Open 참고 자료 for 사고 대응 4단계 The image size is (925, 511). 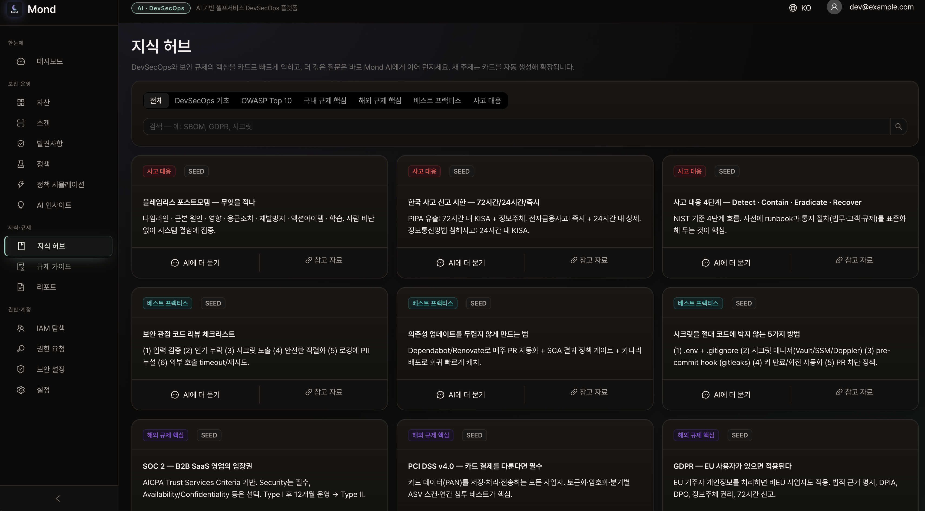coord(854,260)
